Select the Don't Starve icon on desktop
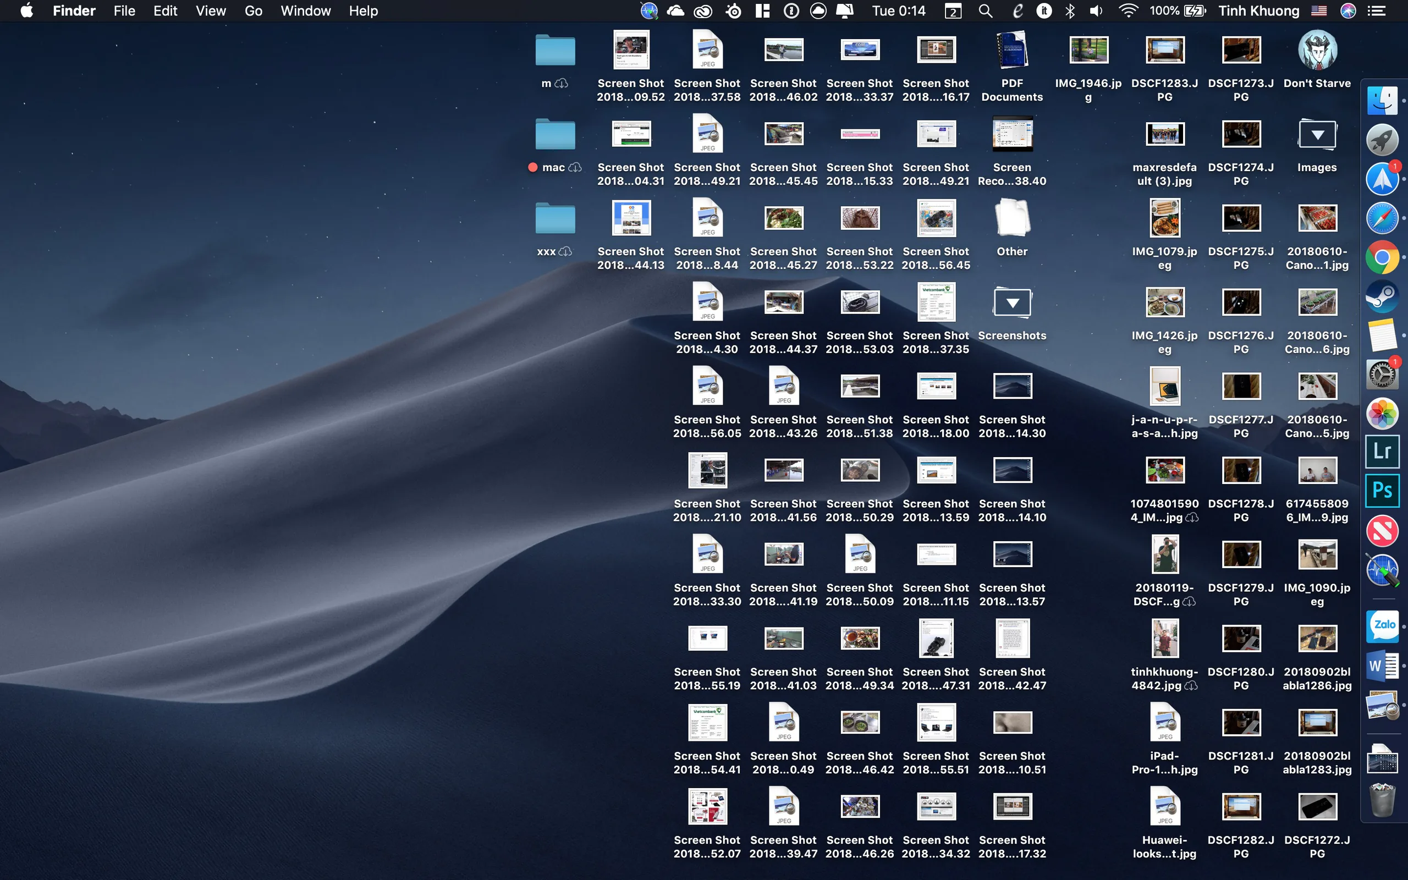The image size is (1408, 880). click(1317, 50)
